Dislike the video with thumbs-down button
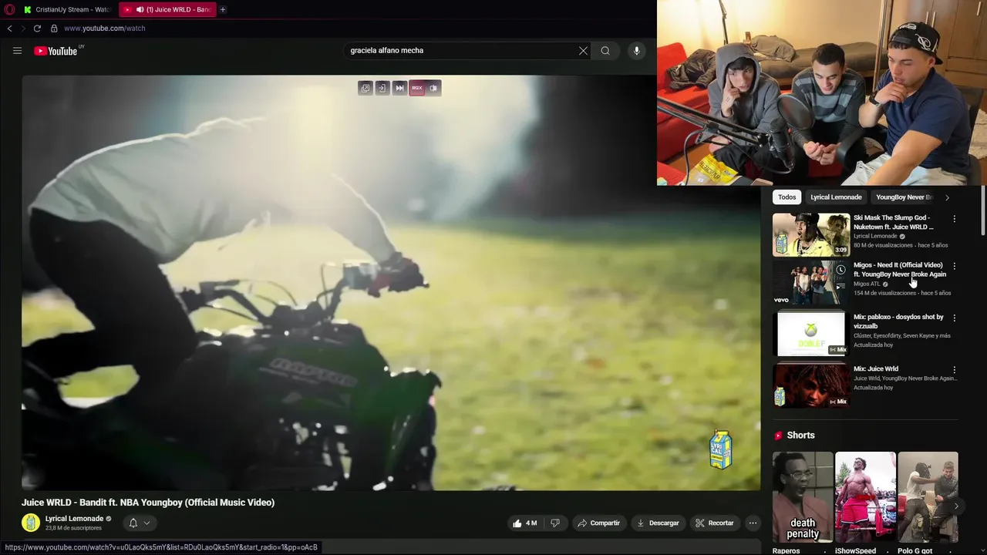This screenshot has height=555, width=987. 554,523
